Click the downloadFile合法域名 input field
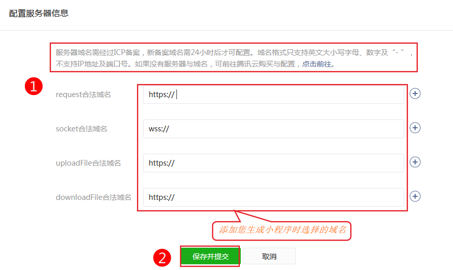Image resolution: width=453 pixels, height=270 pixels. point(273,197)
